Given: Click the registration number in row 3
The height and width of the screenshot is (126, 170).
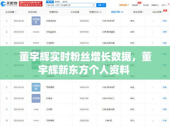Looking at the screenshot, I should coord(84,43).
